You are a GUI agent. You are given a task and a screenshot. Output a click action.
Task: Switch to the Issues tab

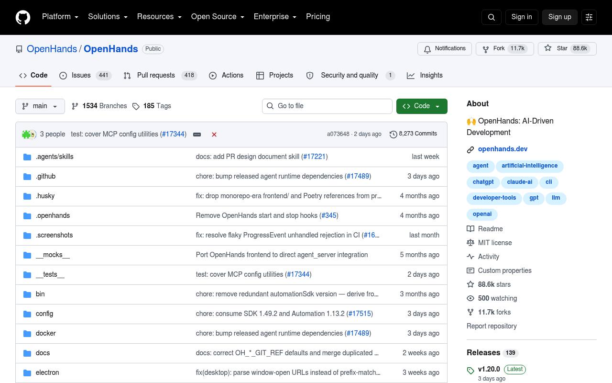click(86, 76)
